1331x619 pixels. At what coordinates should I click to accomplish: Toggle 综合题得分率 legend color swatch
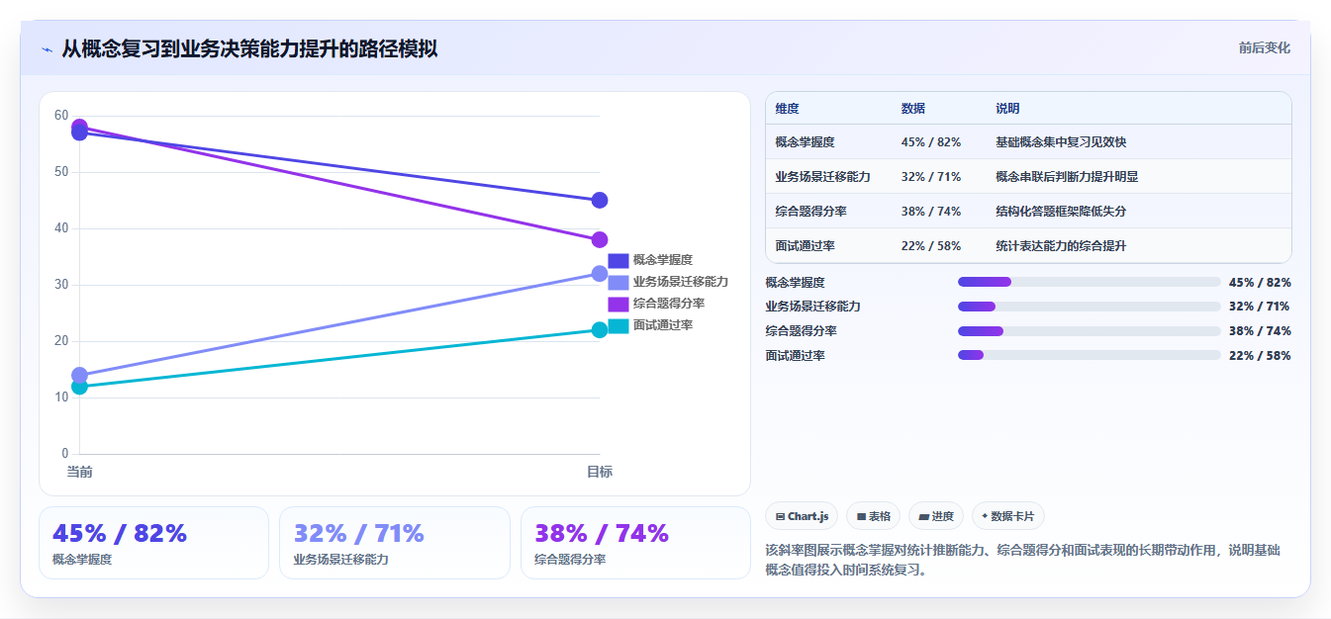618,304
